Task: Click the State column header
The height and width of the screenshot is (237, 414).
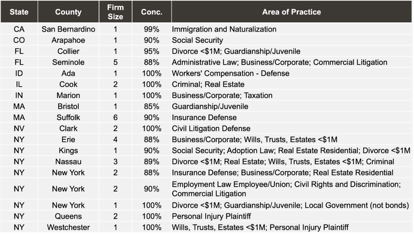Action: coord(19,12)
